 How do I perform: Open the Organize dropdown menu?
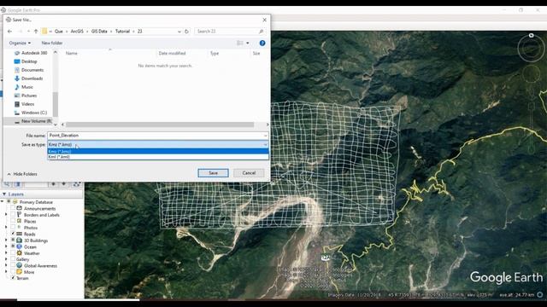(20, 43)
